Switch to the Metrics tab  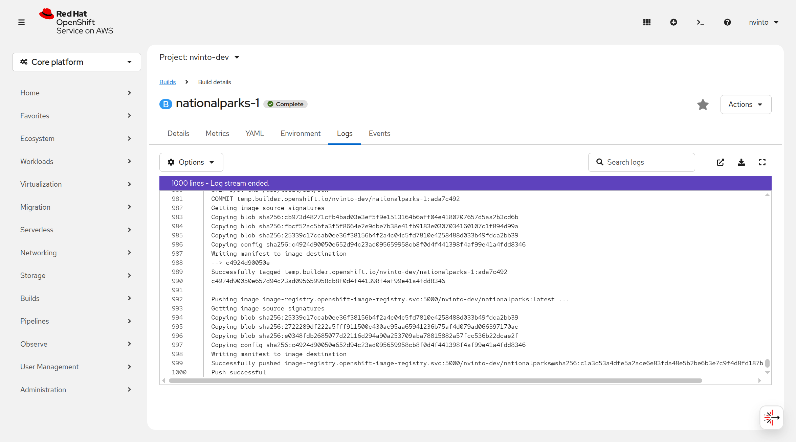coord(217,134)
